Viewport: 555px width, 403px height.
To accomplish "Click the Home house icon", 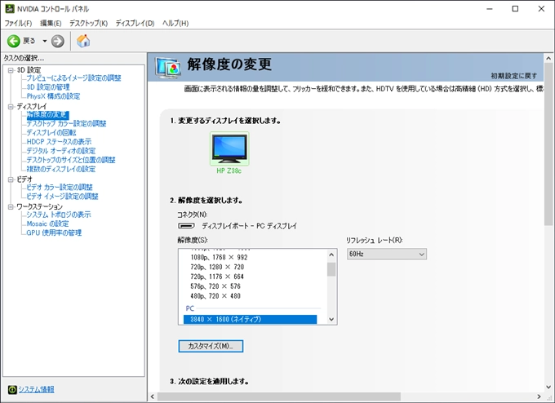I will [x=83, y=41].
